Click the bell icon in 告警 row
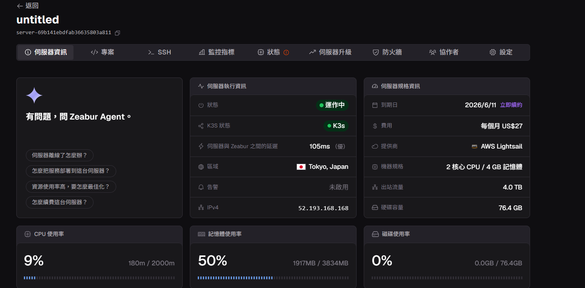The width and height of the screenshot is (585, 288). 201,187
